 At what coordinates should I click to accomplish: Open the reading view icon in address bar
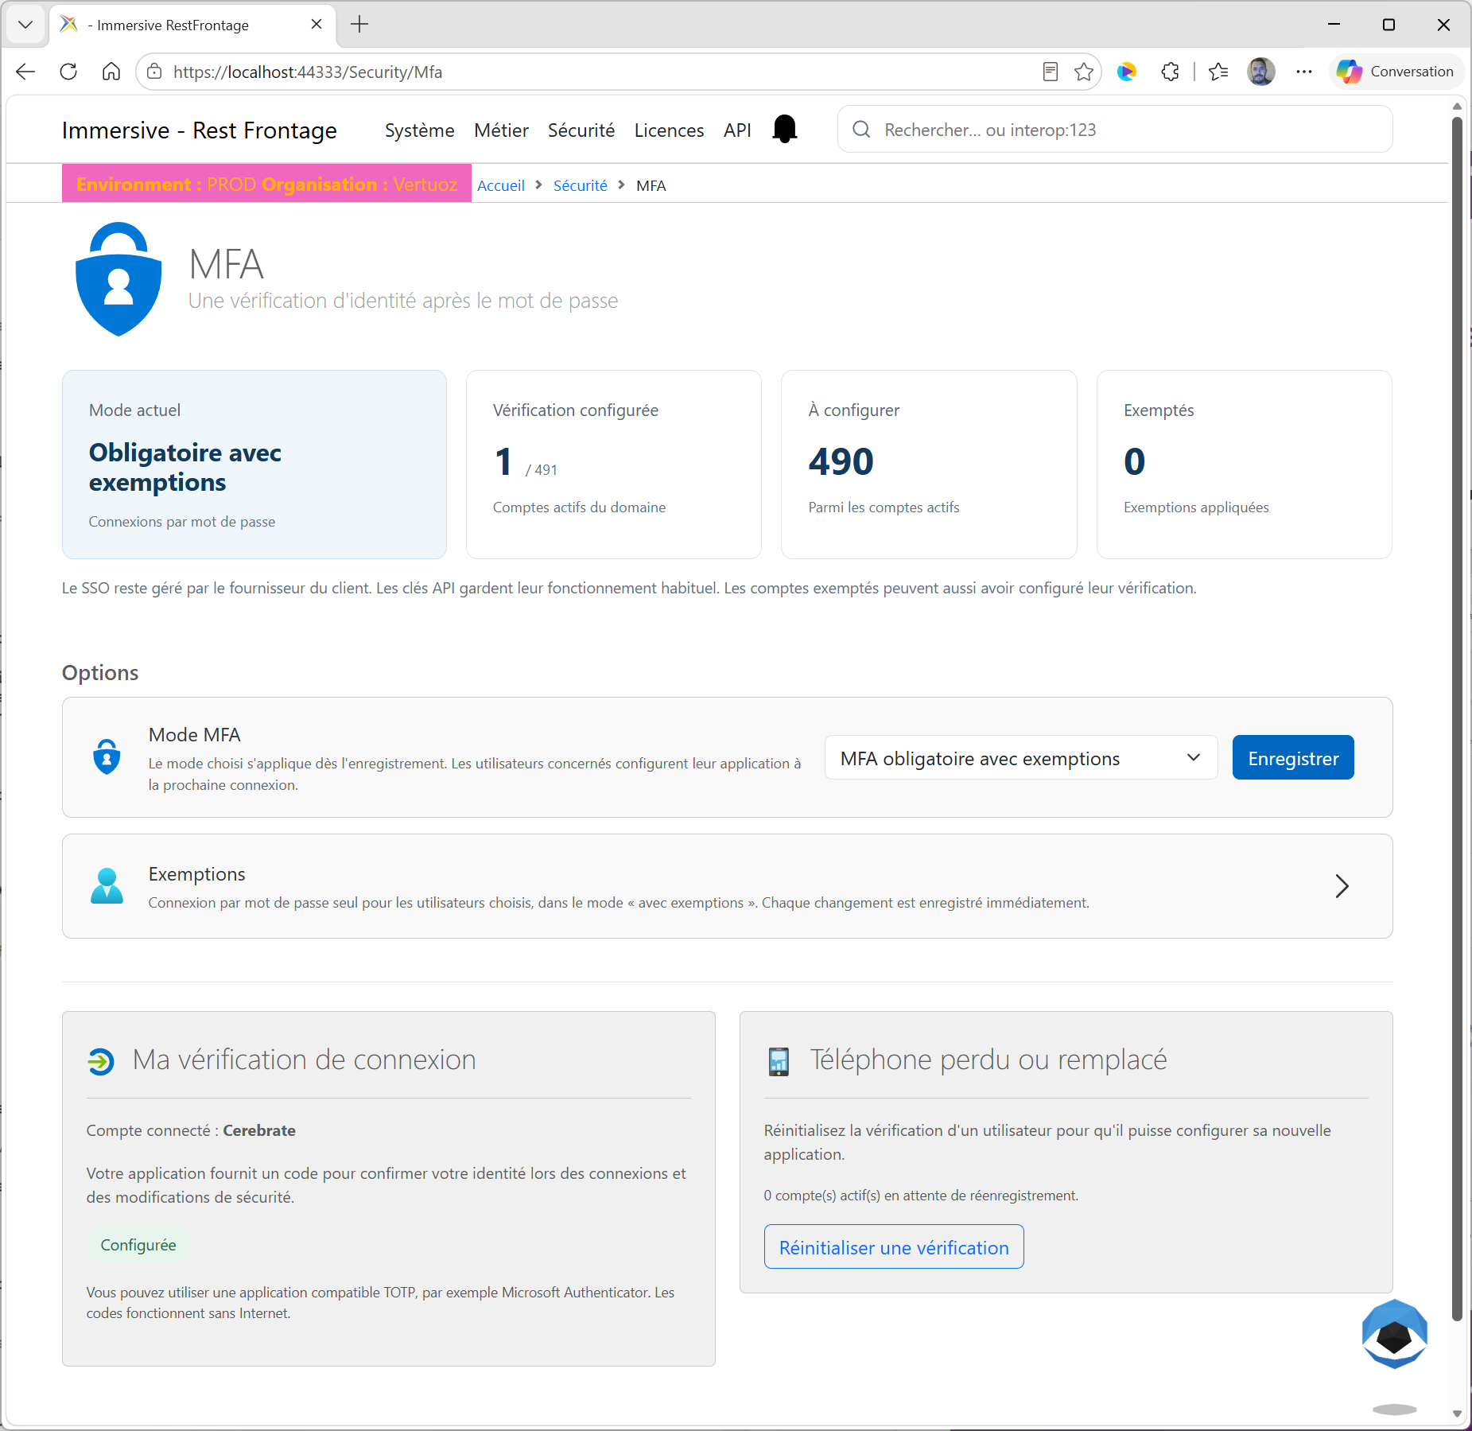click(x=1050, y=72)
